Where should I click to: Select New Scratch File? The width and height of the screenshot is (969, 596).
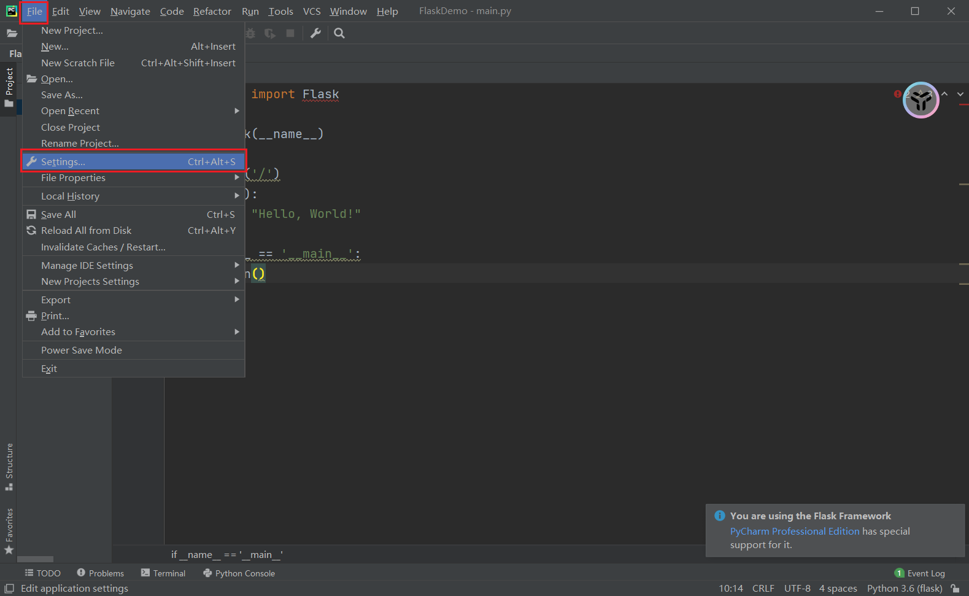(x=134, y=63)
